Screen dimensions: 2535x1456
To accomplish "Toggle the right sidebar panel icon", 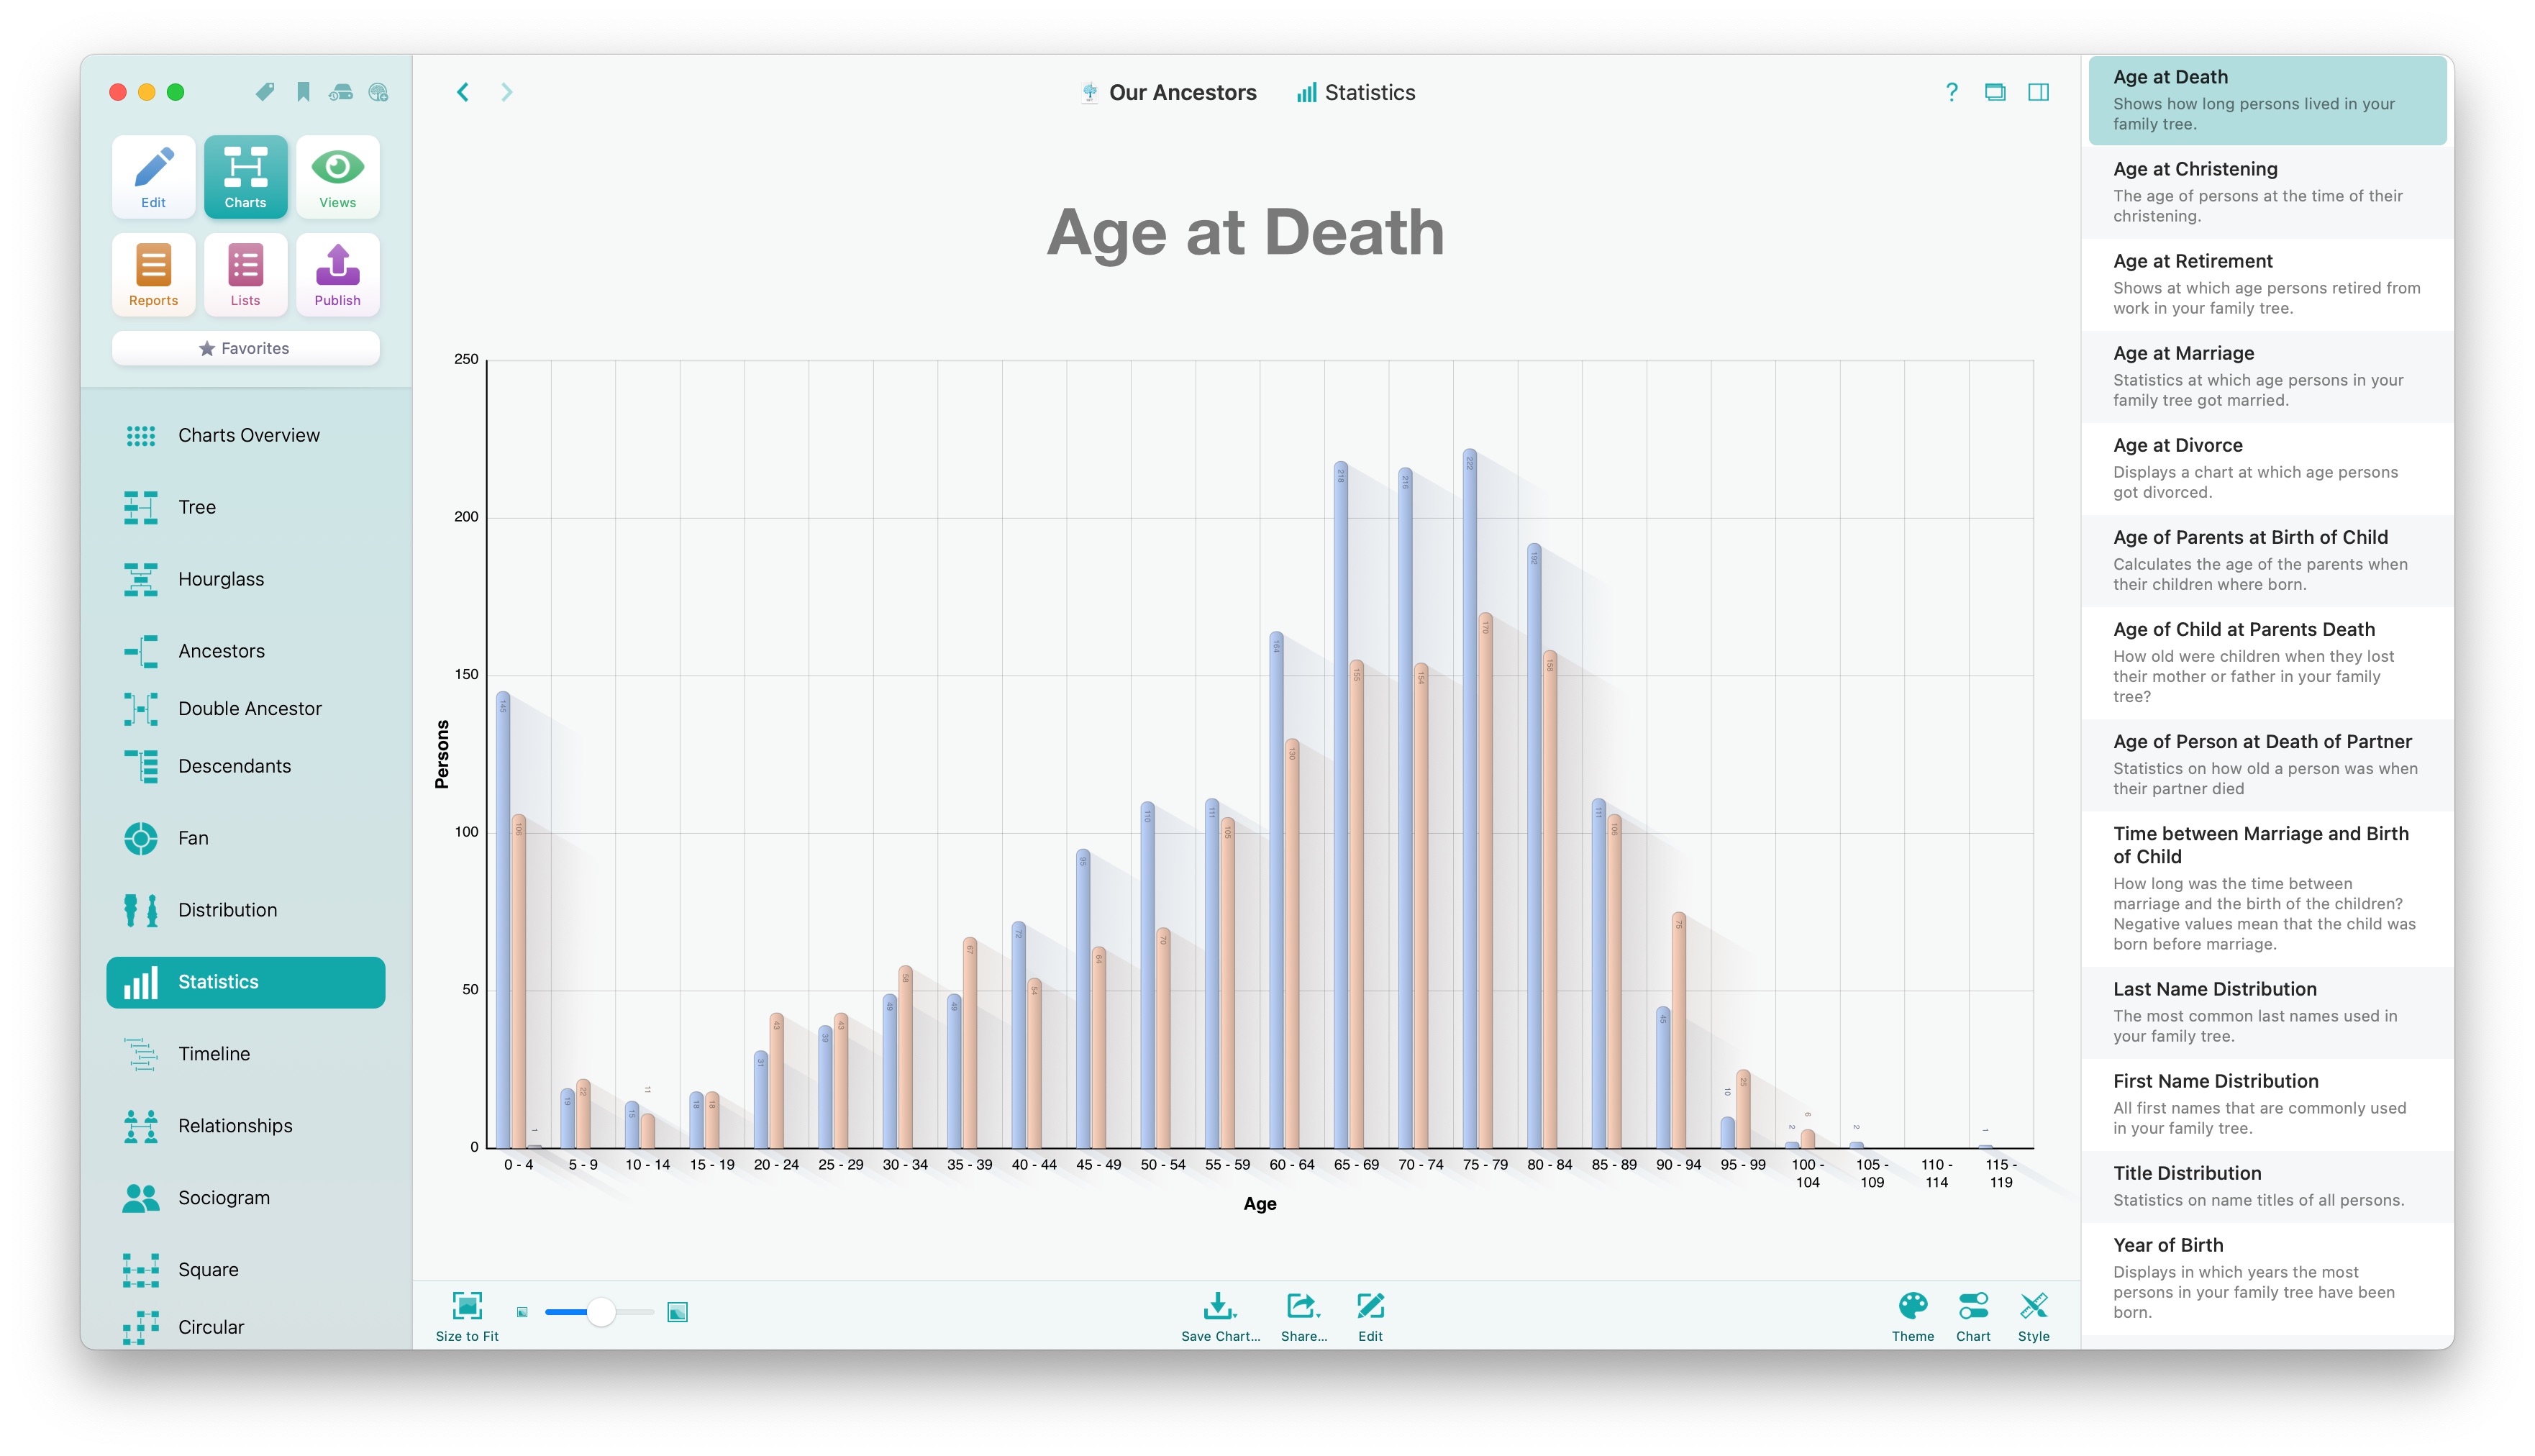I will point(2038,92).
